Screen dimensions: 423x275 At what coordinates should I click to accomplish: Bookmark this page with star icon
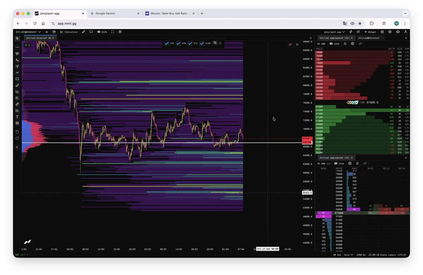pyautogui.click(x=360, y=24)
